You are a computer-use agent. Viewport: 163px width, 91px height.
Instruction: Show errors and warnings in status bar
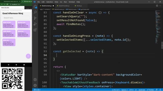click(37, 90)
